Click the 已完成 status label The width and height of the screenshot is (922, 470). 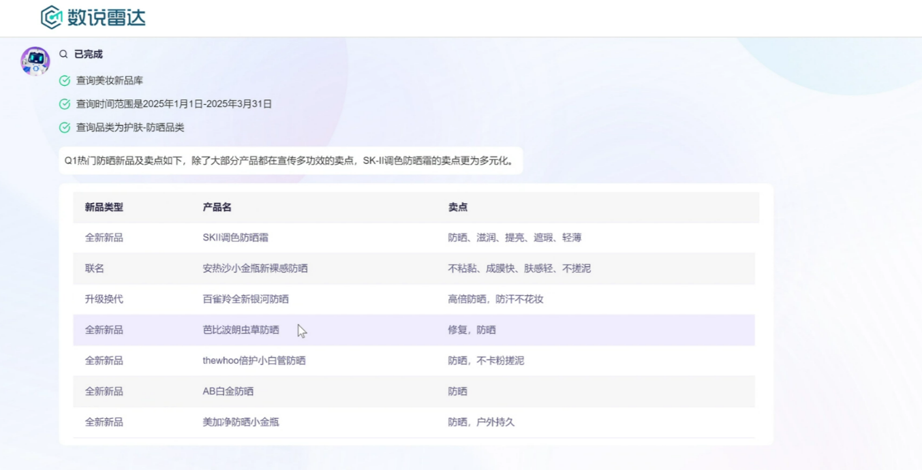[x=89, y=54]
